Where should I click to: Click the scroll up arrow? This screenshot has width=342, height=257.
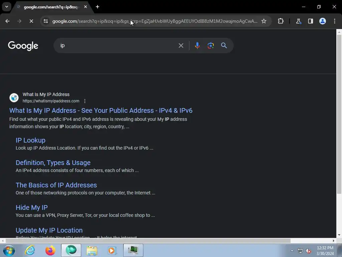click(x=339, y=32)
